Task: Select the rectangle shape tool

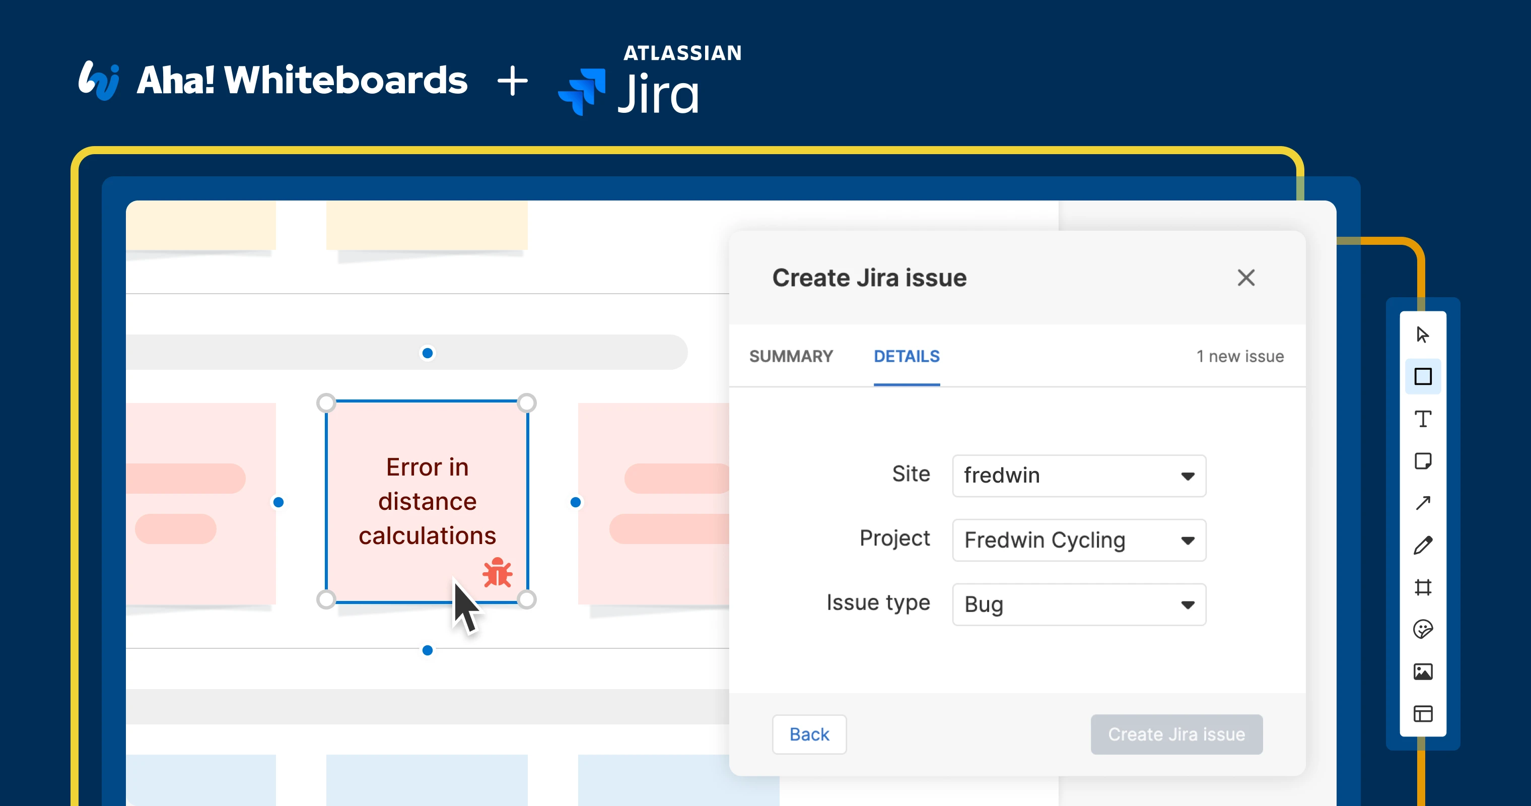Action: [x=1422, y=377]
